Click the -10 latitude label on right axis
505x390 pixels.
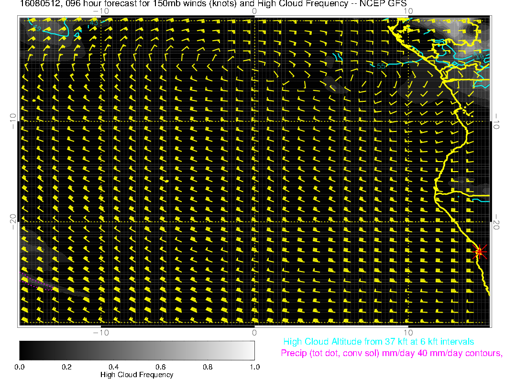point(497,120)
